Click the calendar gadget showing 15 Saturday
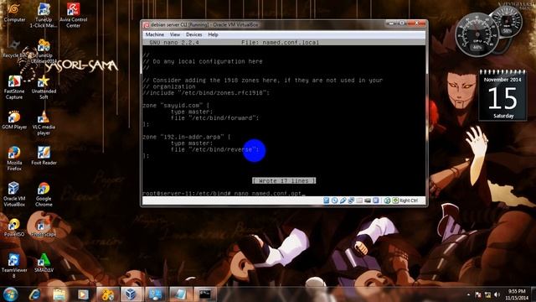Viewport: 536px width, 302px height. click(502, 95)
